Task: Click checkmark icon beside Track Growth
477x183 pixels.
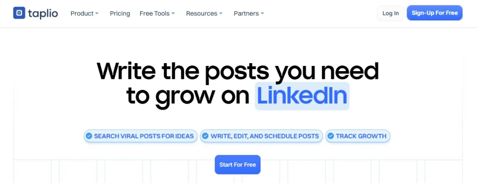Action: [330, 136]
